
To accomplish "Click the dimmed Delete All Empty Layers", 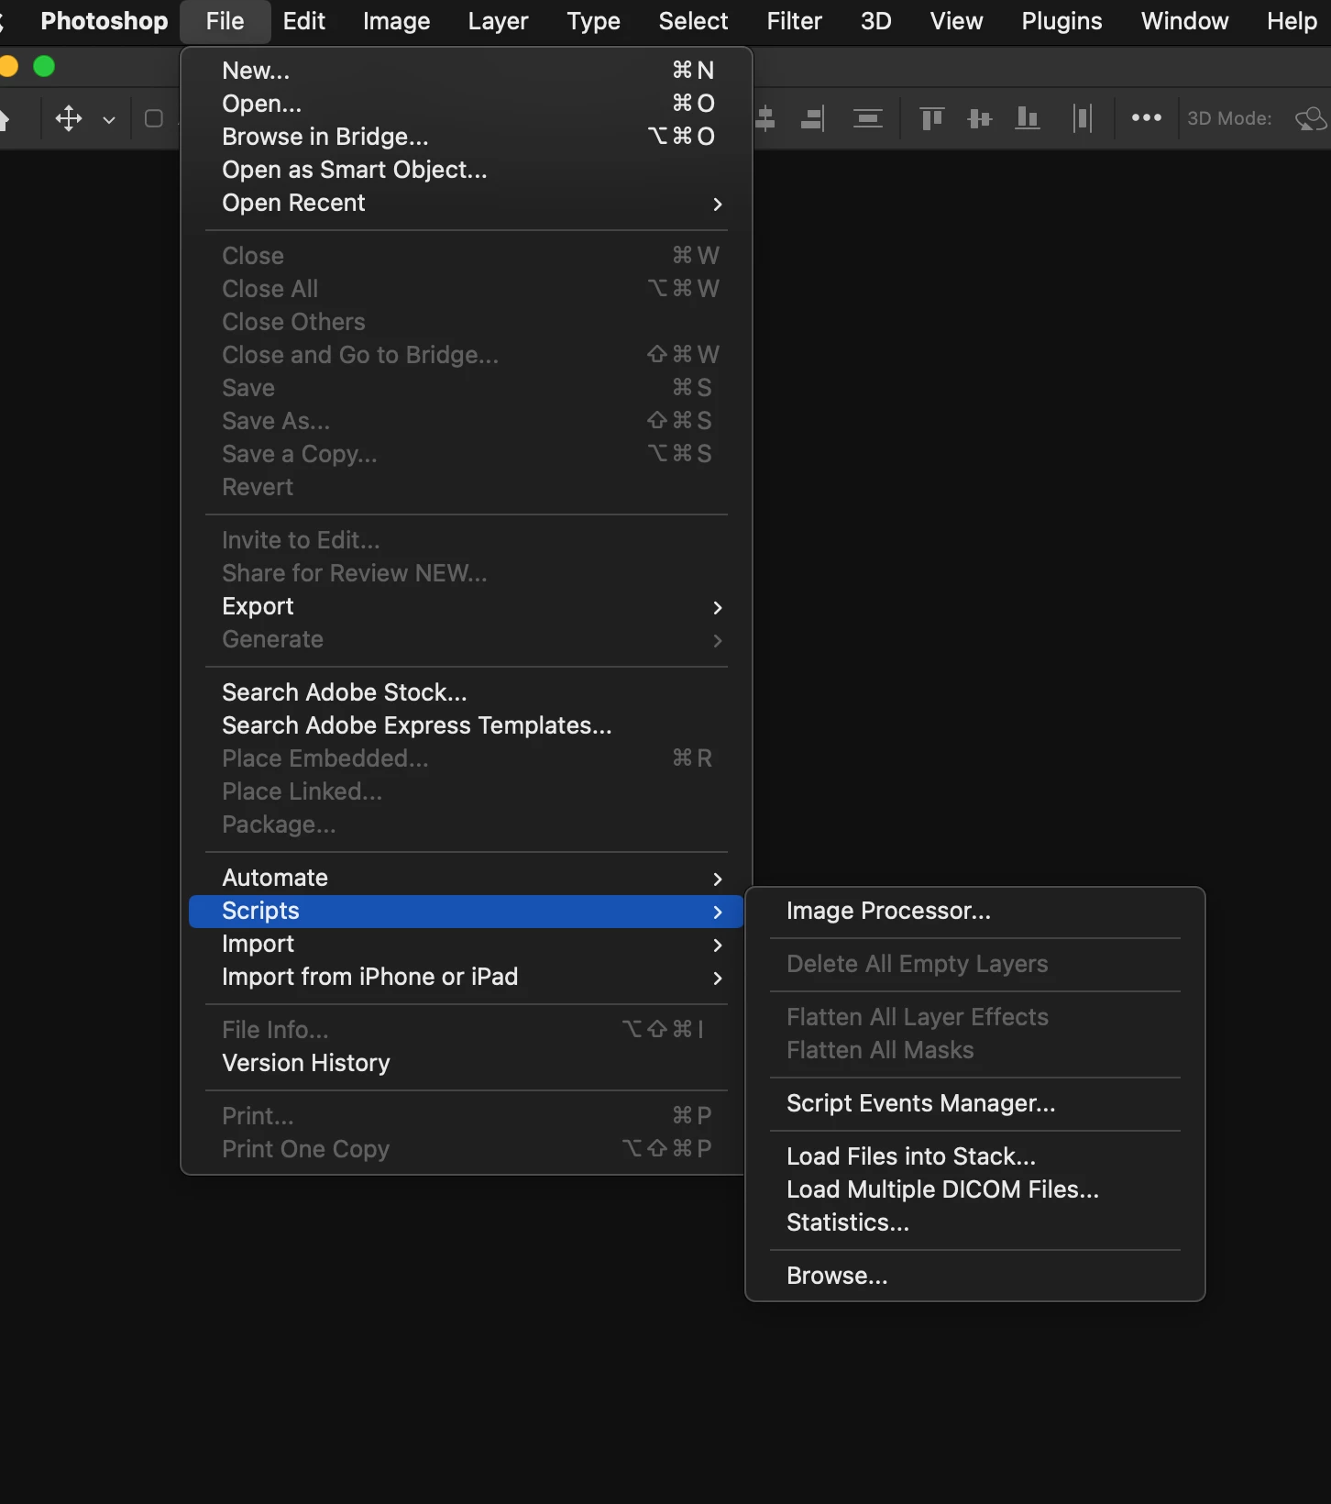I will point(975,964).
